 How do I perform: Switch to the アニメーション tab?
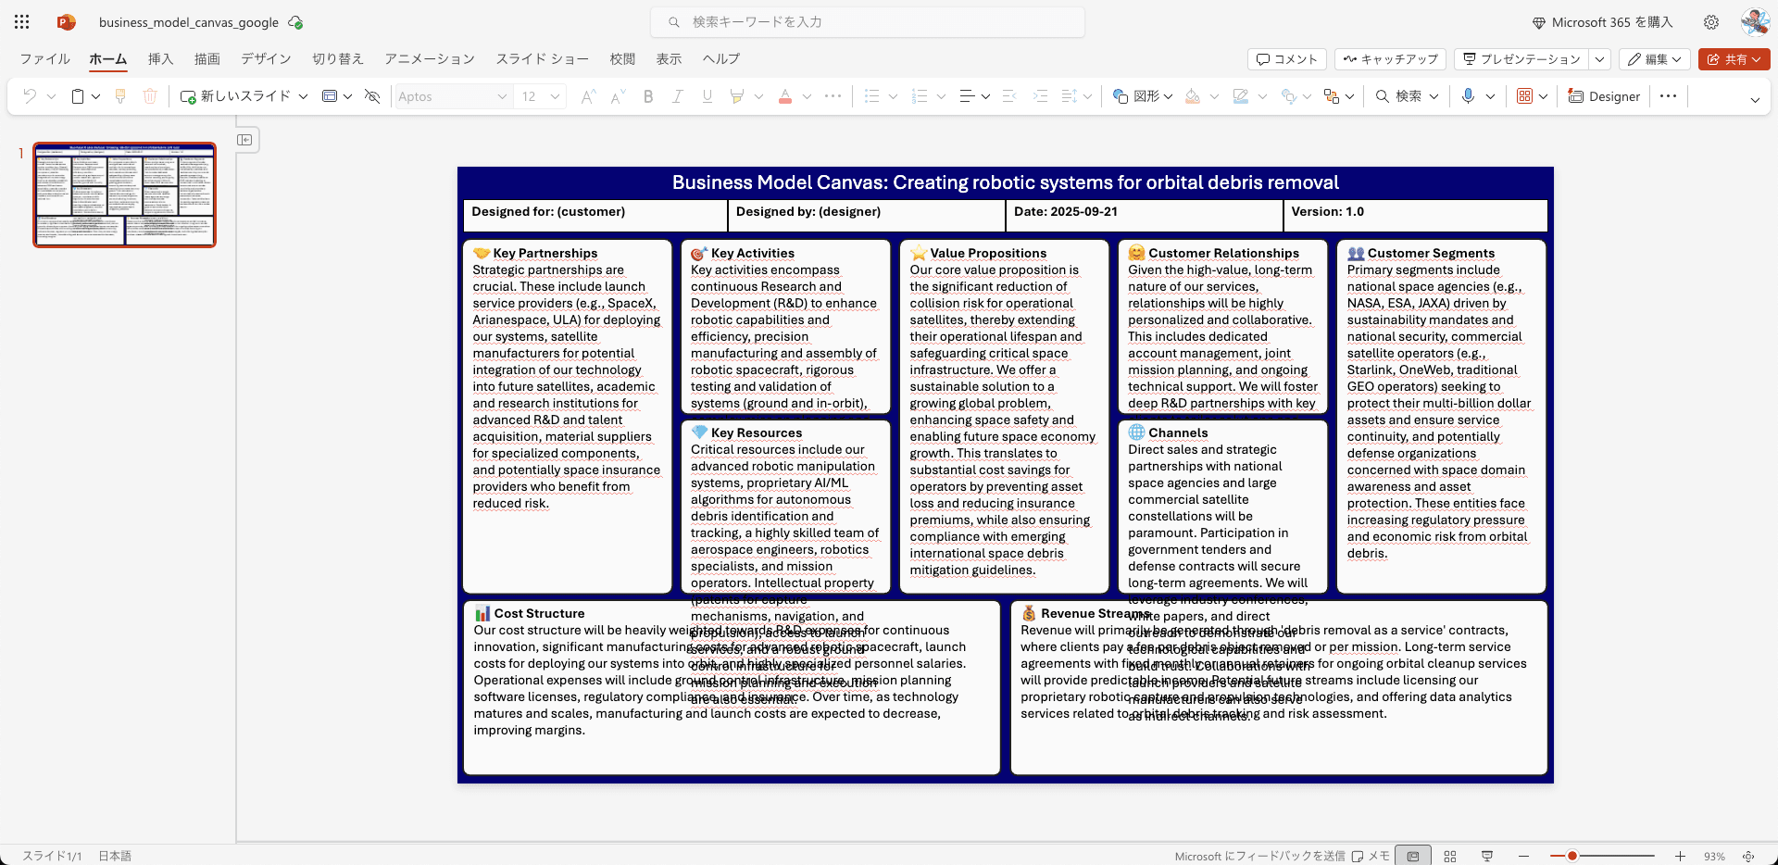tap(430, 59)
